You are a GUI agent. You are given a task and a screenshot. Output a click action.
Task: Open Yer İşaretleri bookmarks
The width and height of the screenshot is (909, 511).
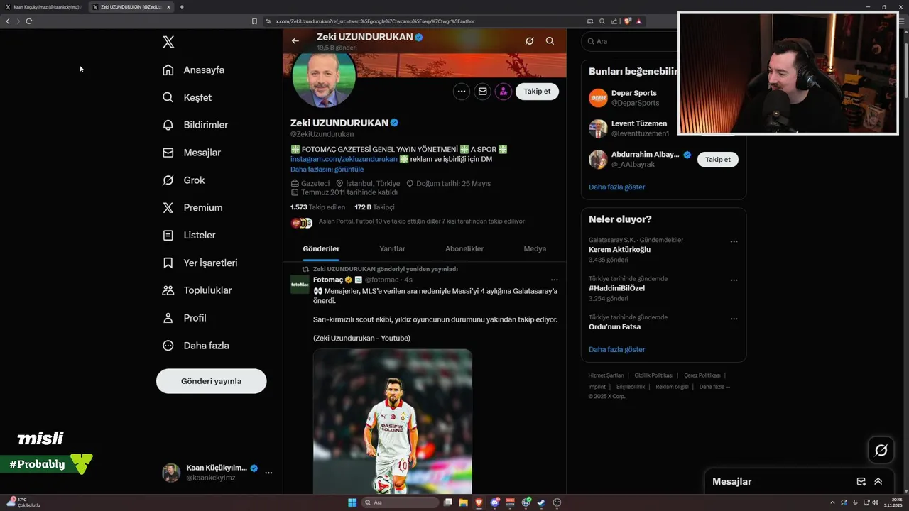[200, 263]
